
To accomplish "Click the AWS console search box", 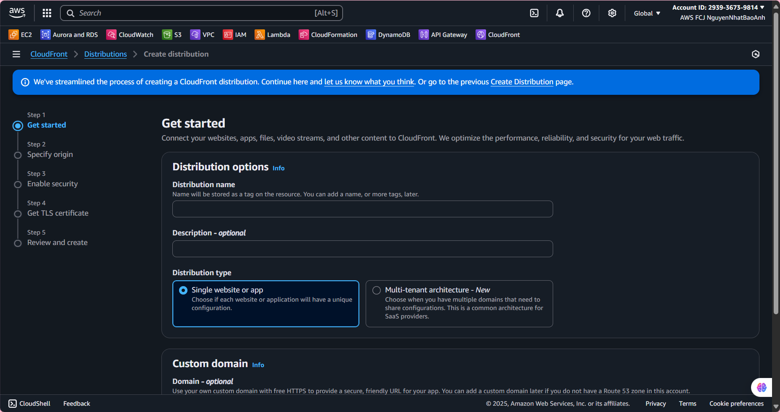I will (201, 13).
